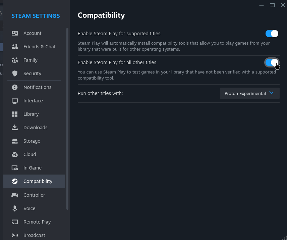Click the Storage drive icon
Screen dimensions: 287x240
pyautogui.click(x=15, y=141)
